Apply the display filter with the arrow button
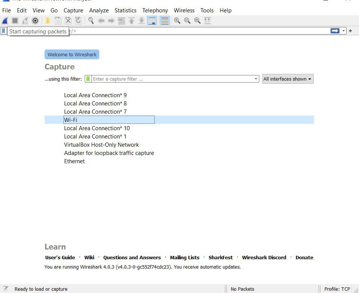This screenshot has width=359, height=293. coord(335,31)
